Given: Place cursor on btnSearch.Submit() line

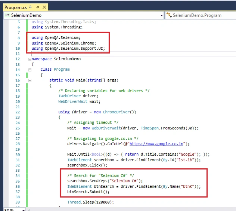Looking at the screenshot, I should pos(88,192).
